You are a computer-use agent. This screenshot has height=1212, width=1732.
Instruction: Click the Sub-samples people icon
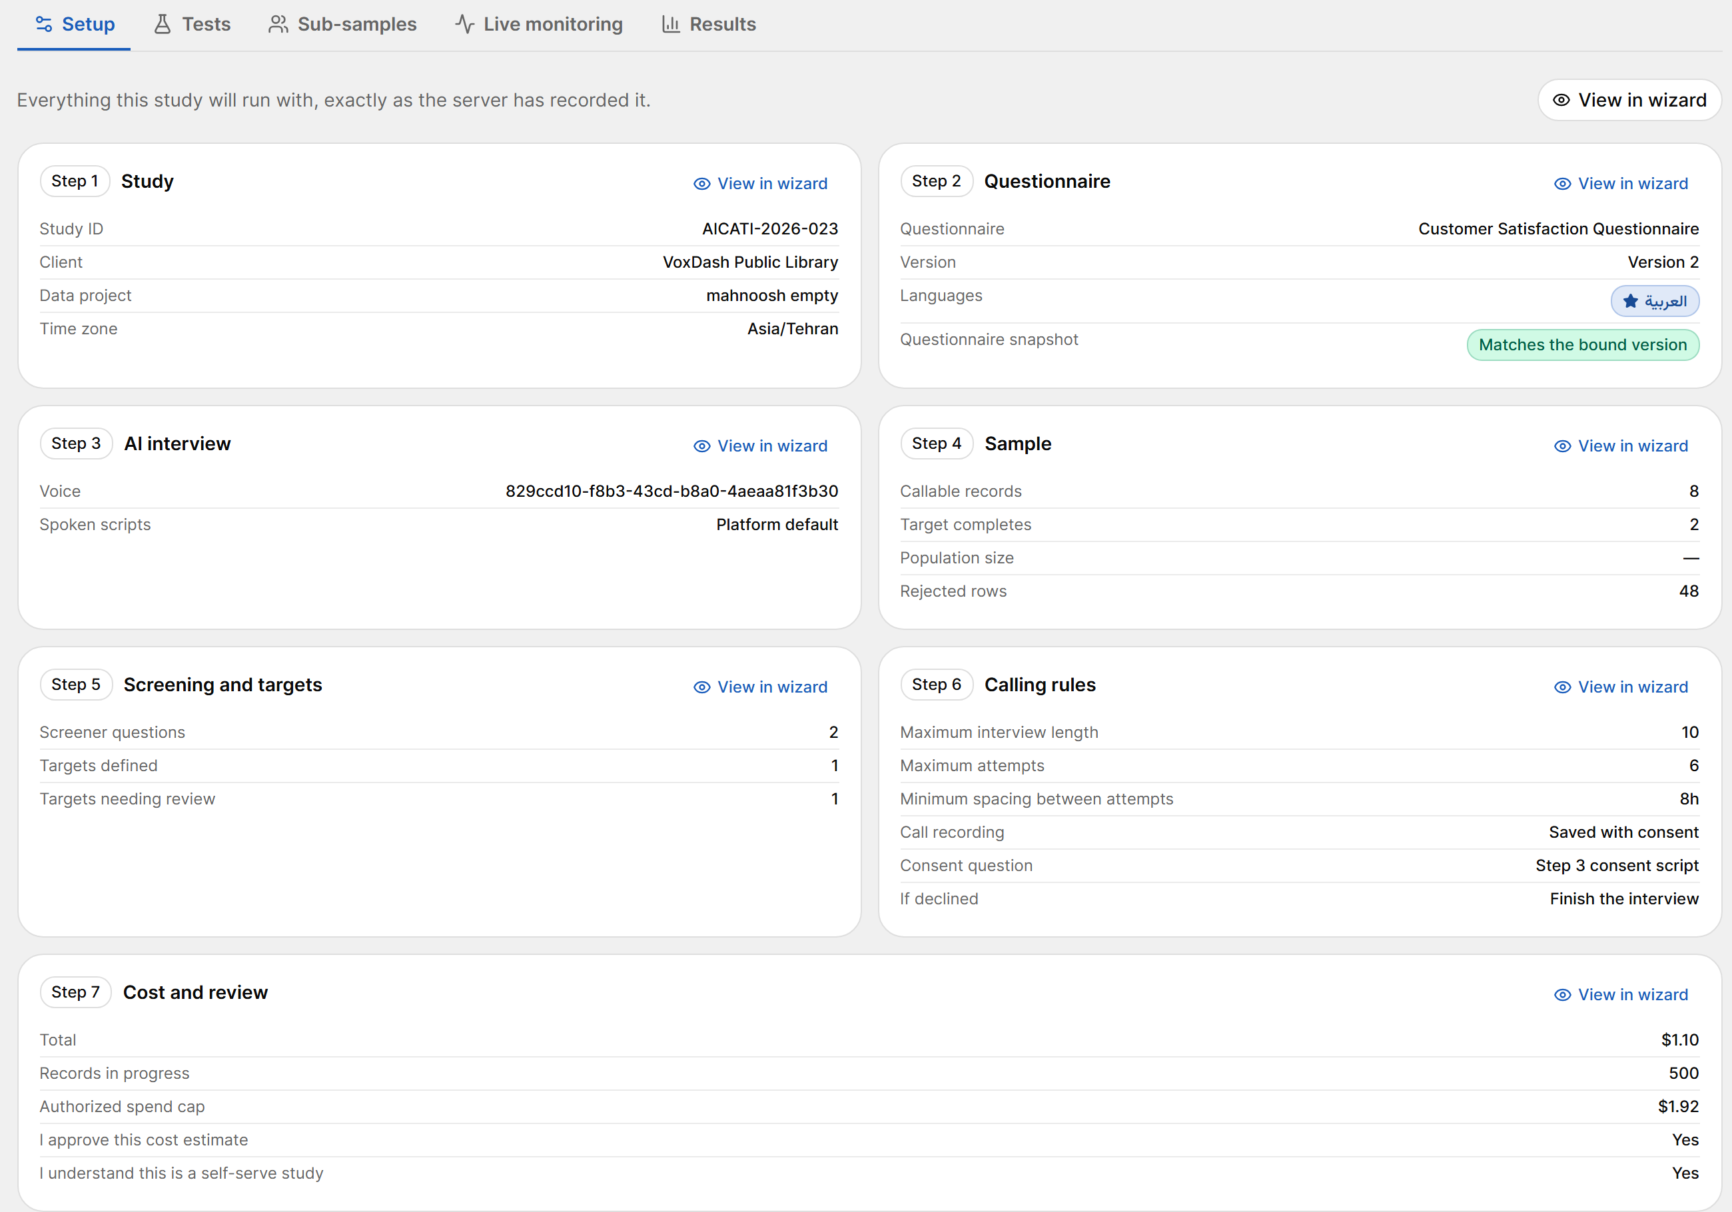[x=278, y=24]
